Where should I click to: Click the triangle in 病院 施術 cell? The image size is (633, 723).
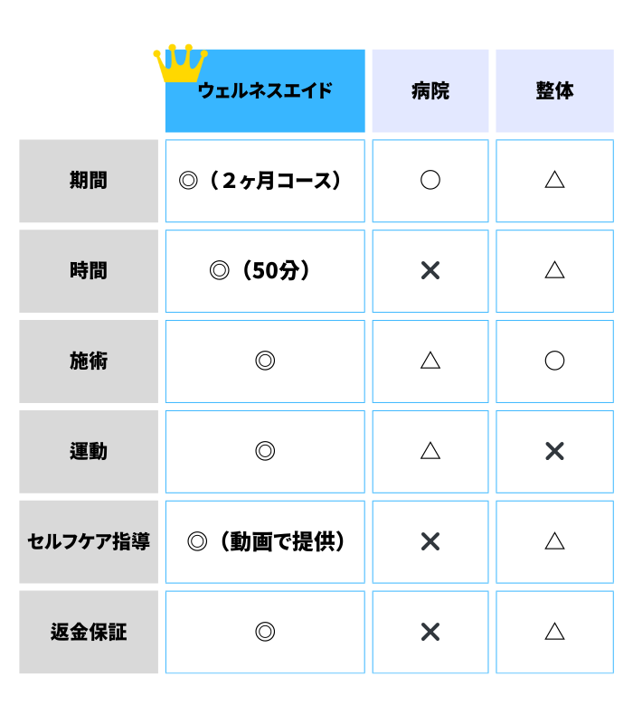point(430,360)
